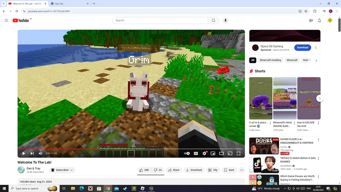Screen dimensions: 341x192
Task: Open Windows Start menu
Action: (x=4, y=188)
